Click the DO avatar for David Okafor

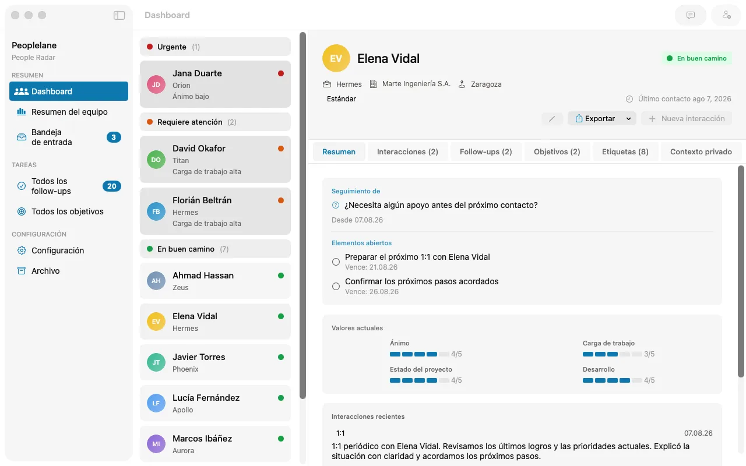click(x=156, y=160)
